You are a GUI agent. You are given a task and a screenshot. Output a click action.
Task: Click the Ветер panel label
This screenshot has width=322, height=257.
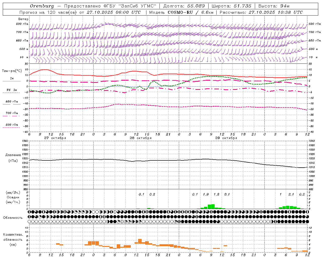23,19
